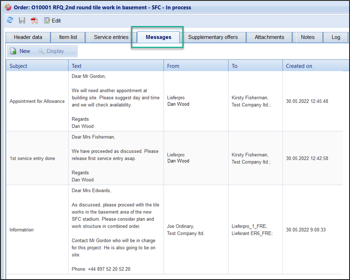This screenshot has width=350, height=280.
Task: Click the refresh icon in the toolbar
Action: click(x=10, y=21)
